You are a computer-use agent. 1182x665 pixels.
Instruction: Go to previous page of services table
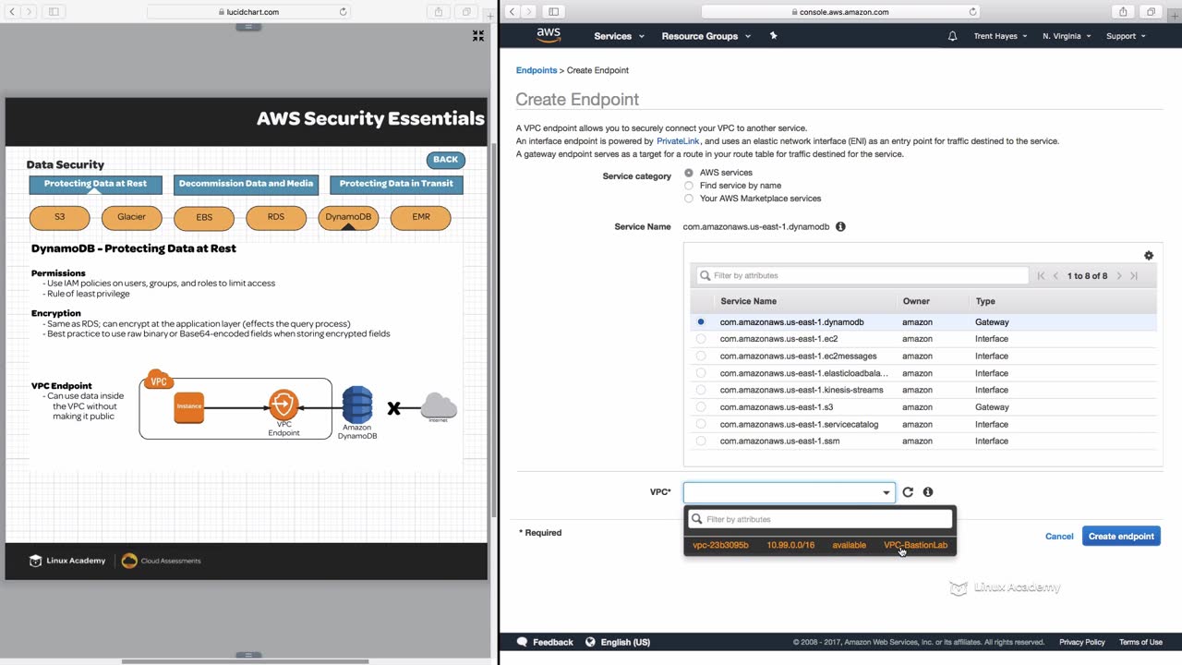(1056, 276)
